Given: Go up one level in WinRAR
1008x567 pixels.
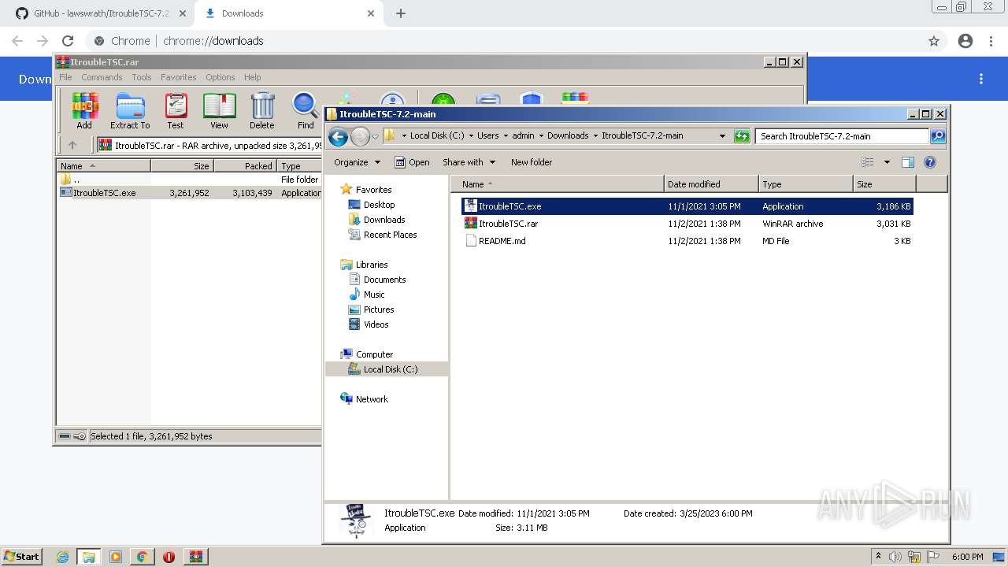Looking at the screenshot, I should tap(72, 145).
